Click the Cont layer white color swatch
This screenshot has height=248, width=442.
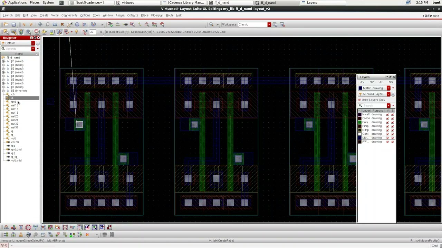(x=360, y=134)
